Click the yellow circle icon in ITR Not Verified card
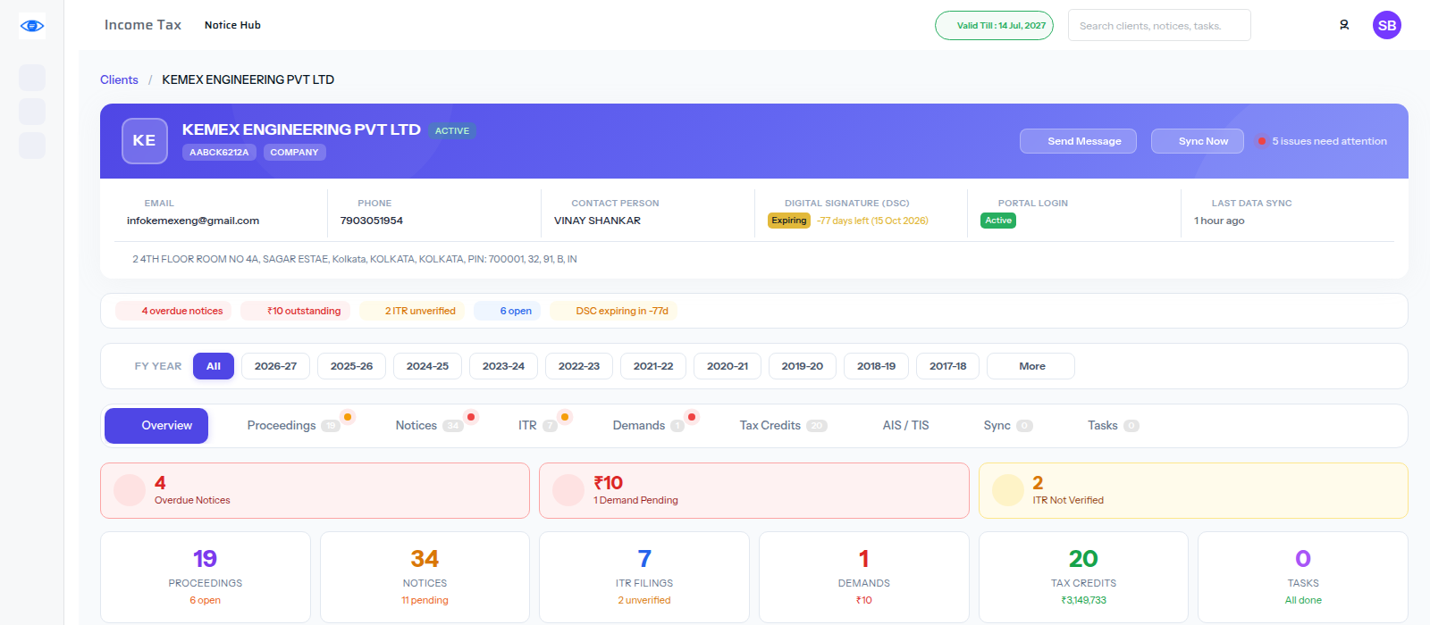This screenshot has height=625, width=1430. [x=1008, y=490]
